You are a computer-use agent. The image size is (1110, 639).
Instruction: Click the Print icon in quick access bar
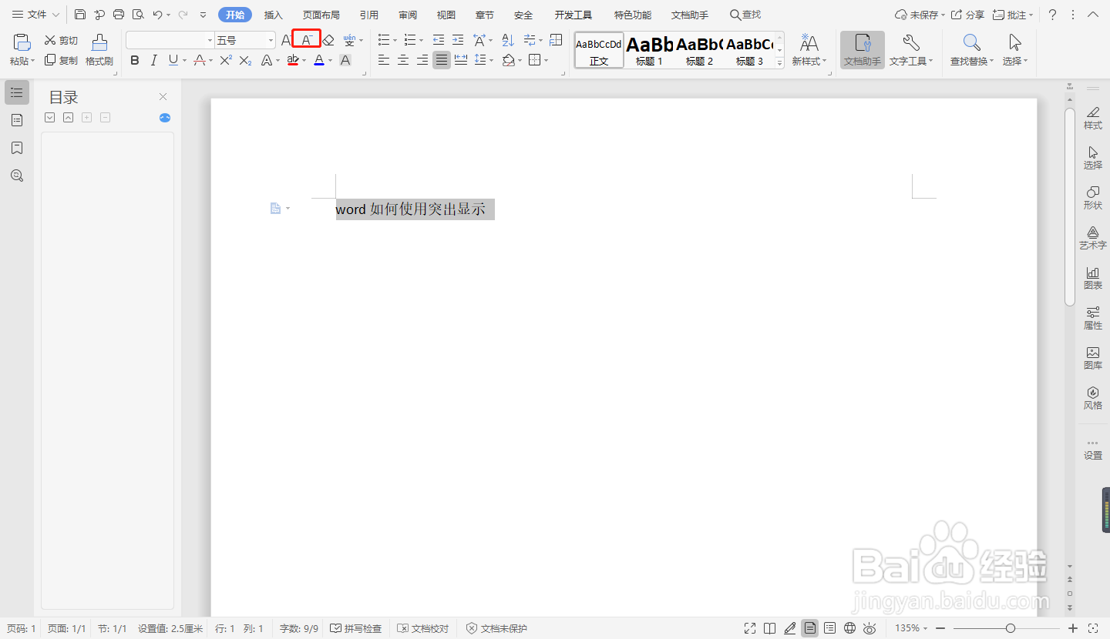119,15
